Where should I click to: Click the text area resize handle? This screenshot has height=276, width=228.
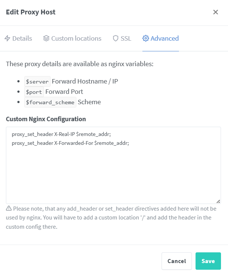pos(218,201)
